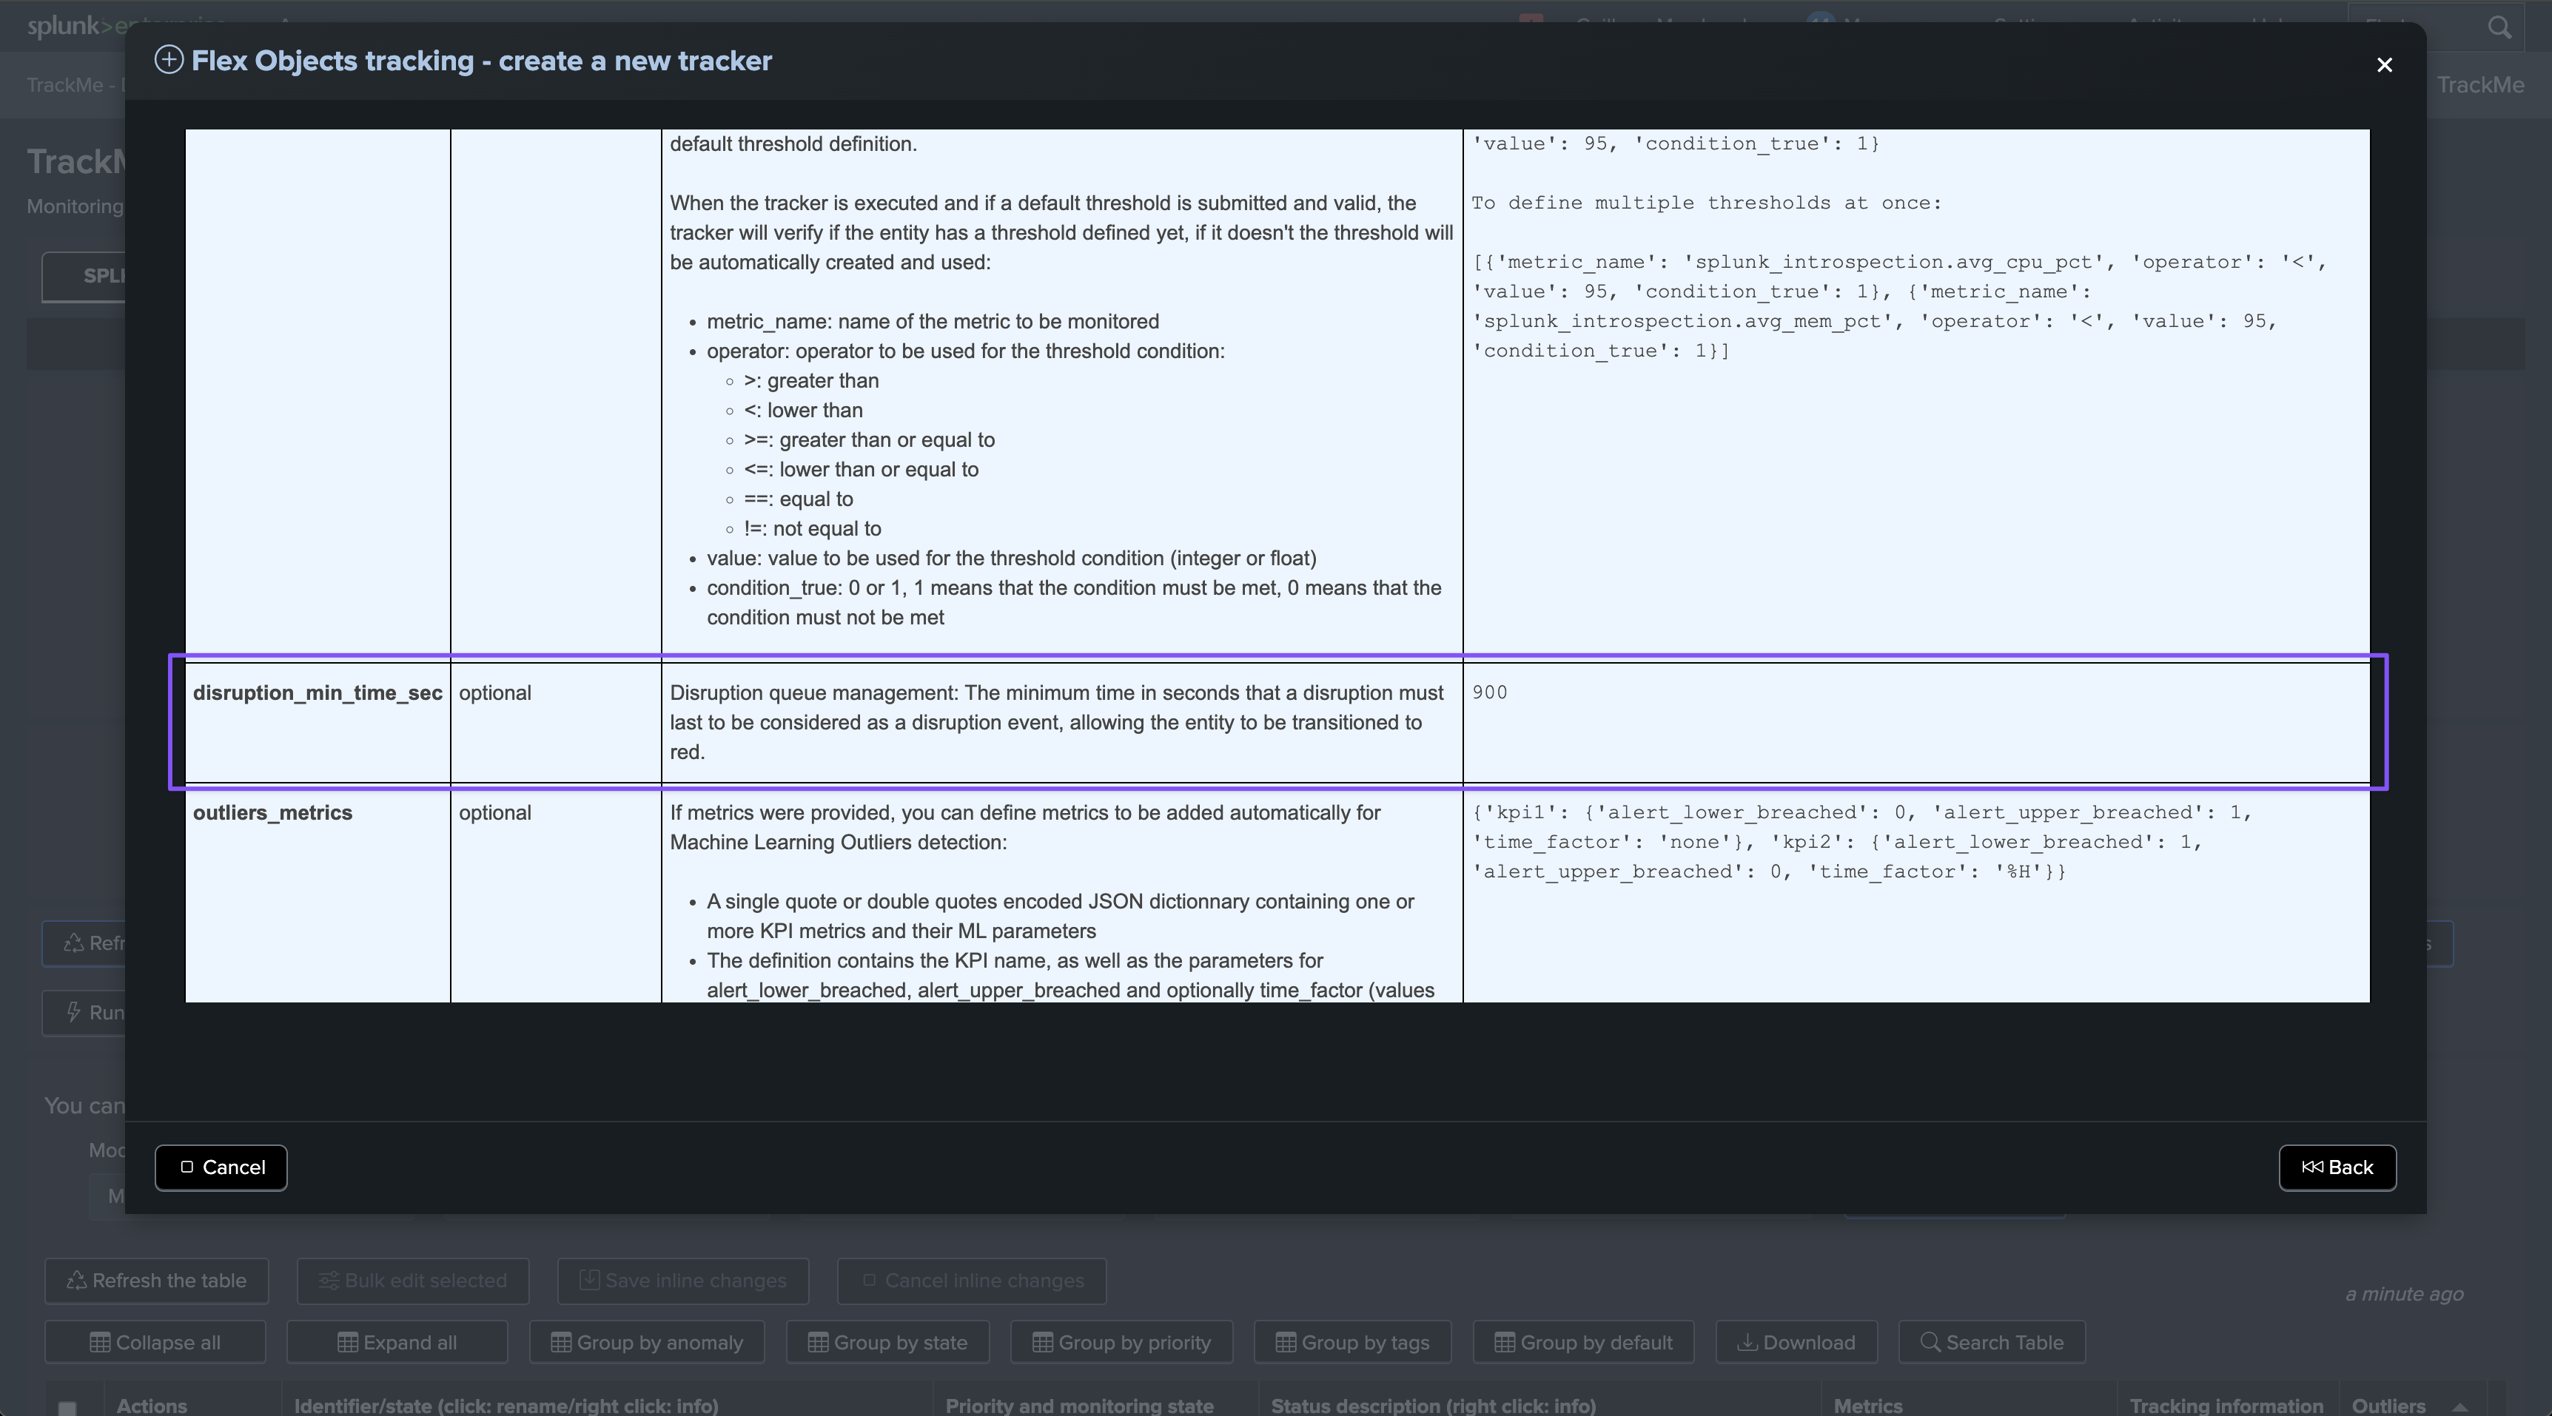The height and width of the screenshot is (1416, 2552).
Task: Click Refresh the table
Action: click(x=156, y=1281)
